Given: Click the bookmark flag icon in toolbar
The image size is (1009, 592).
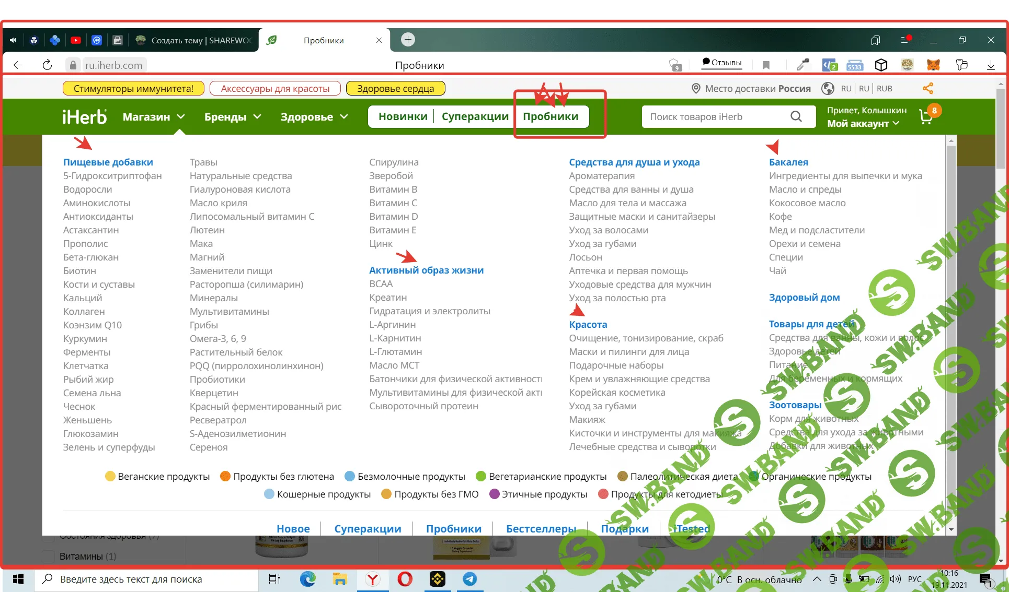Looking at the screenshot, I should pyautogui.click(x=766, y=64).
